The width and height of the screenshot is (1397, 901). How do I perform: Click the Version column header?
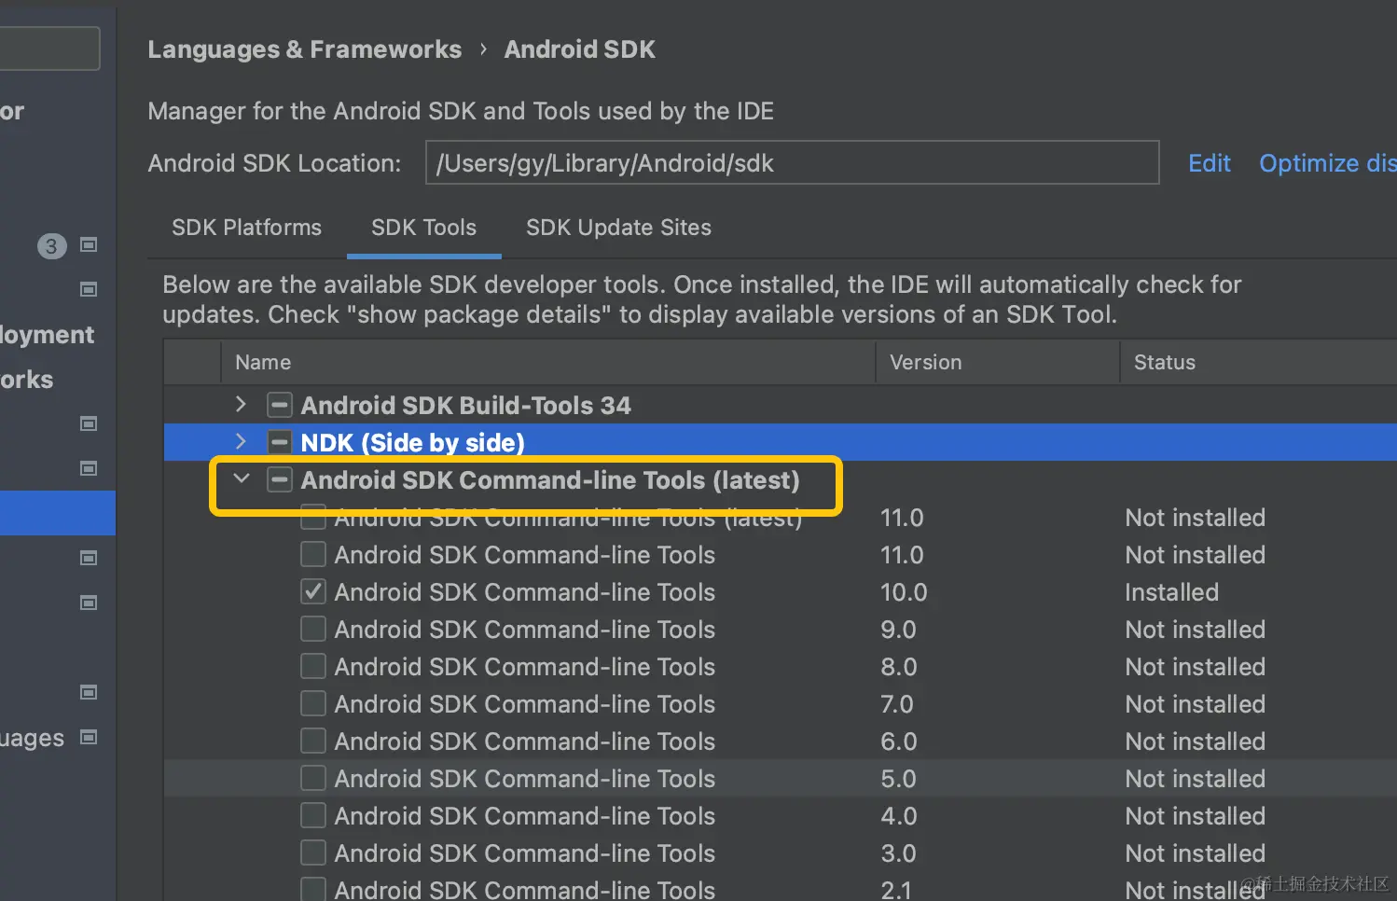point(998,362)
